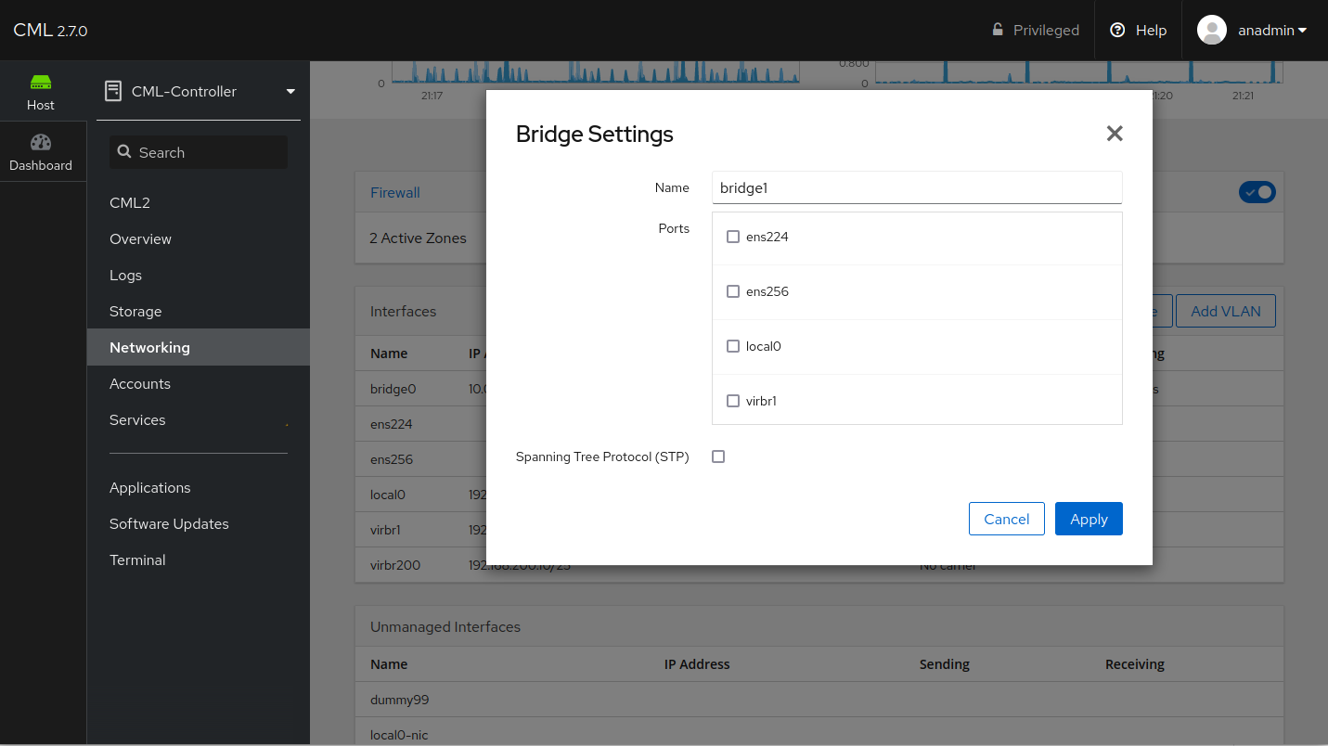Click the Help question mark icon
This screenshot has height=746, width=1328.
(x=1117, y=30)
